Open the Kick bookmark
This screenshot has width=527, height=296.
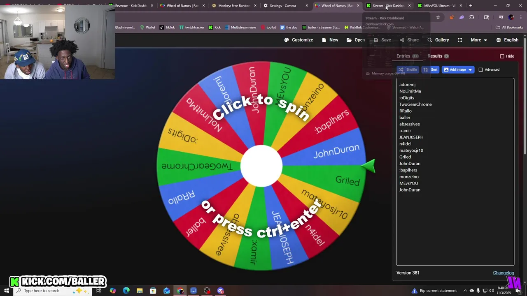point(215,28)
